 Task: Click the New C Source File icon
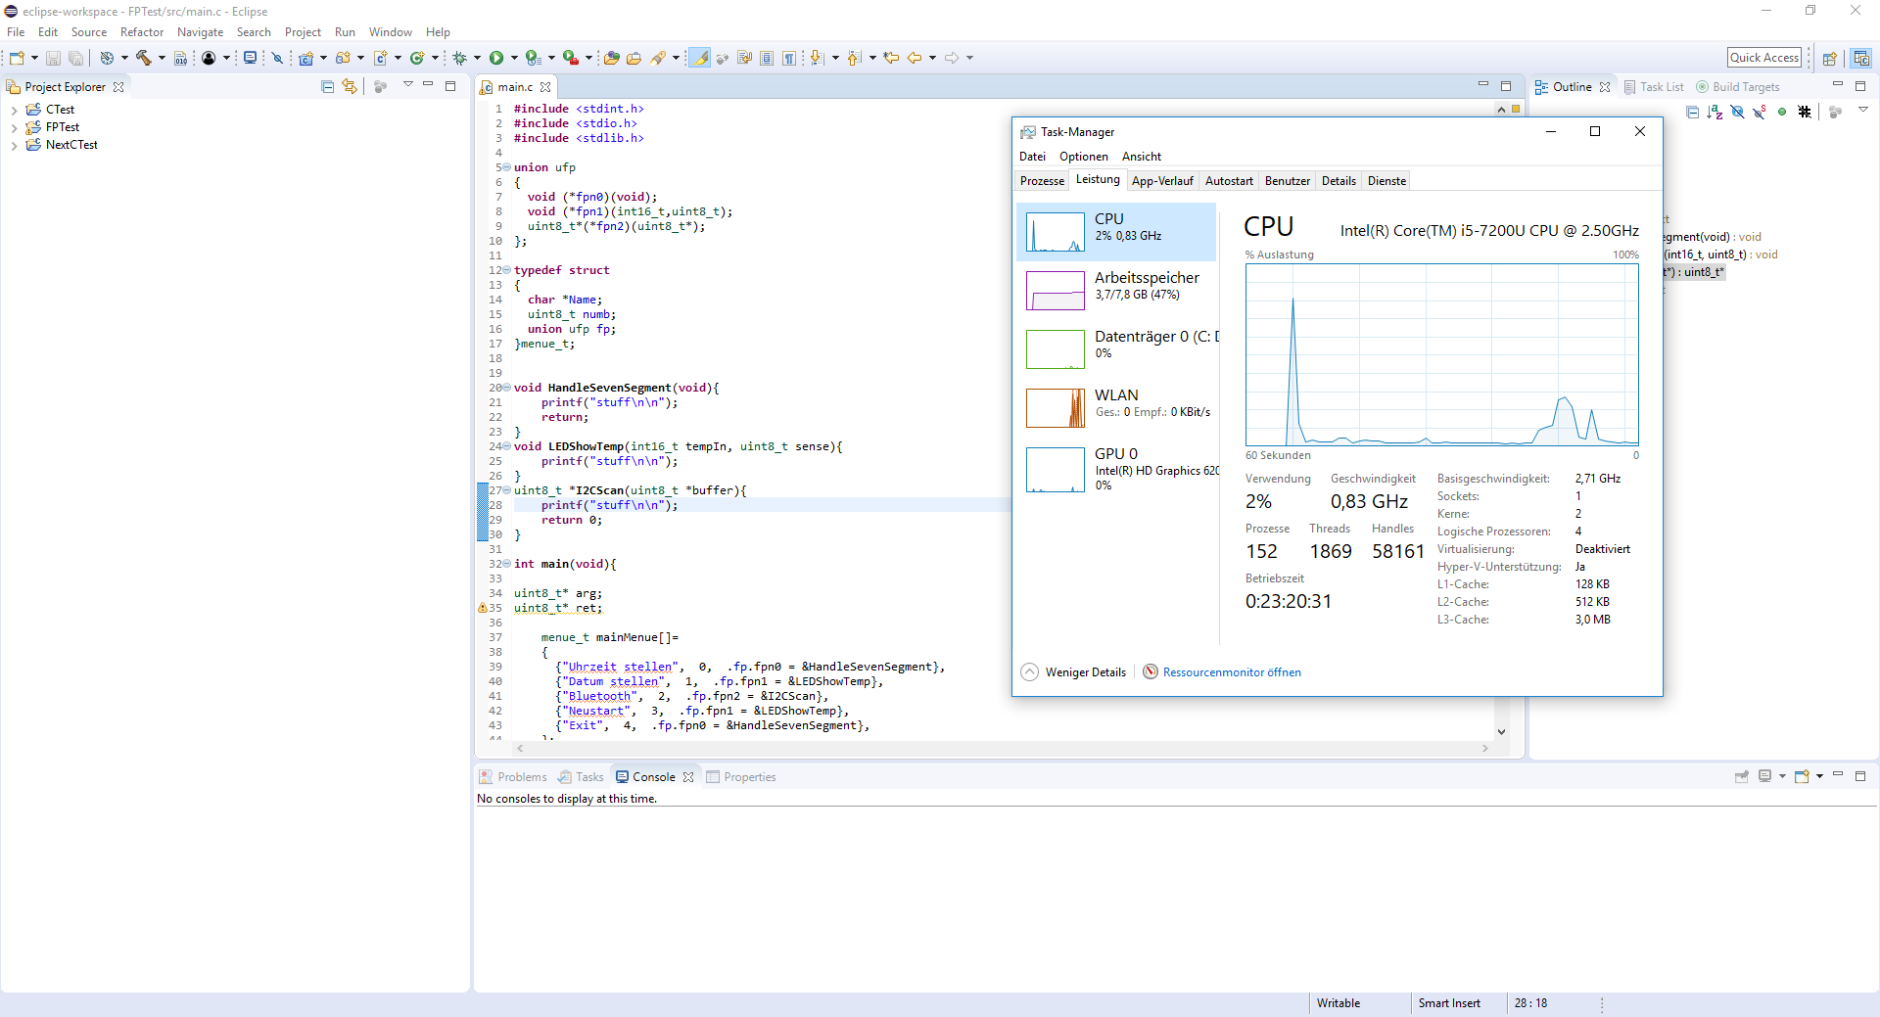coord(380,59)
